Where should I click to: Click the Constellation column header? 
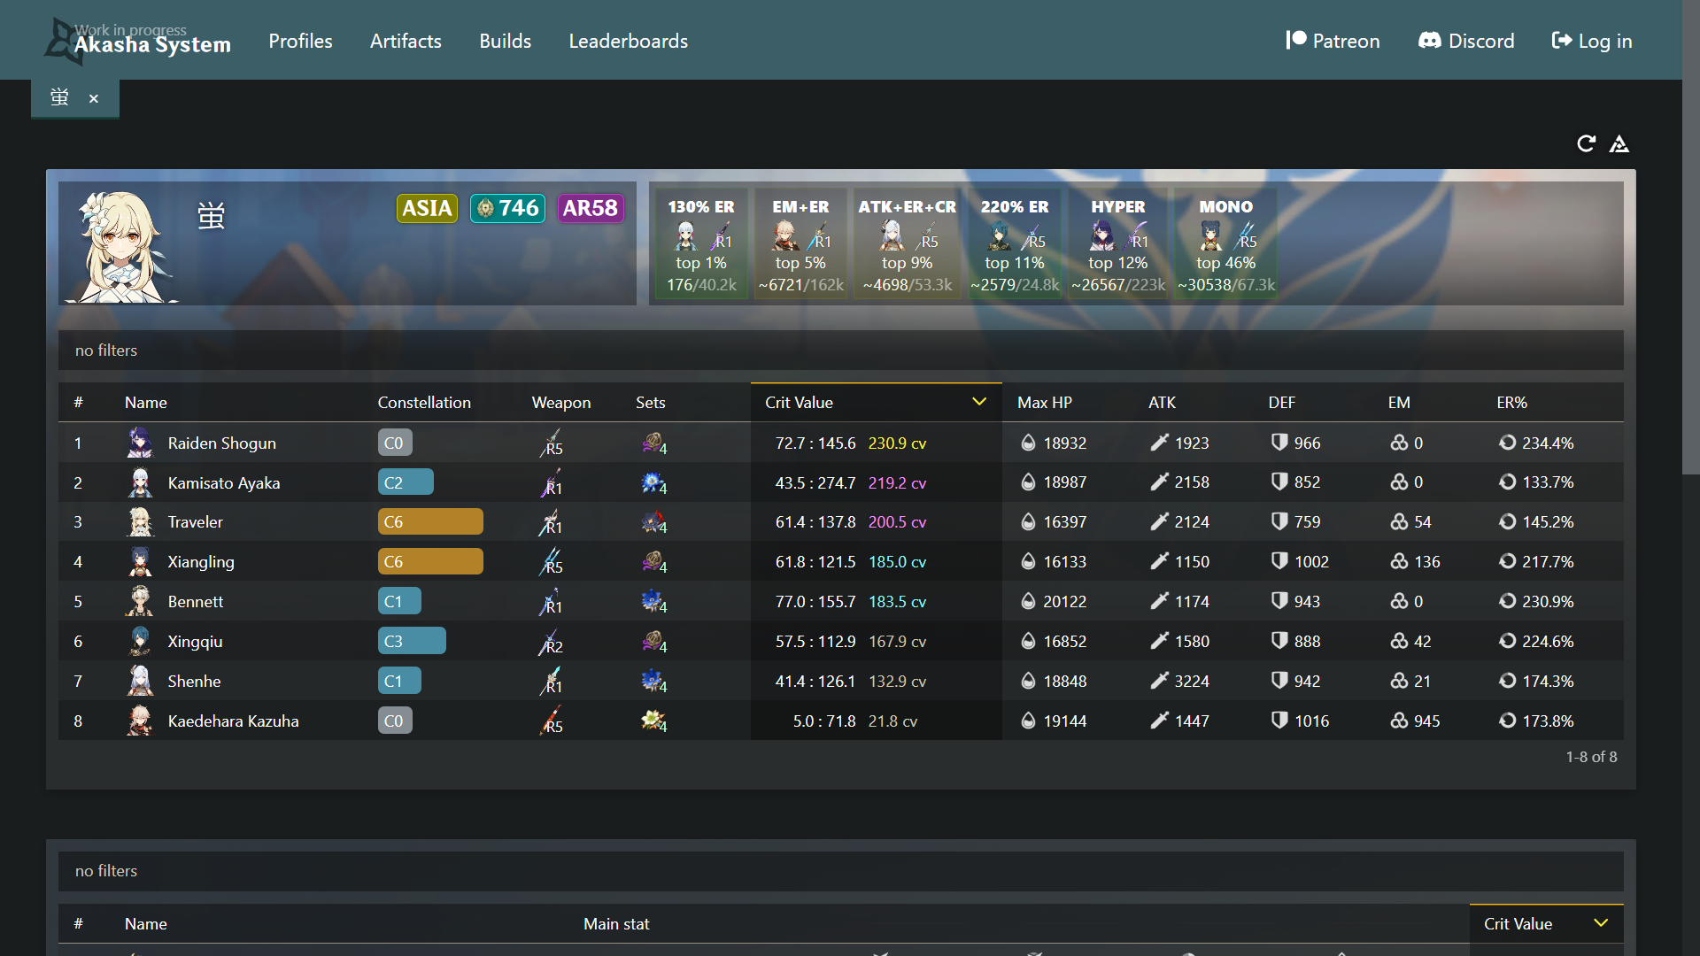click(424, 403)
